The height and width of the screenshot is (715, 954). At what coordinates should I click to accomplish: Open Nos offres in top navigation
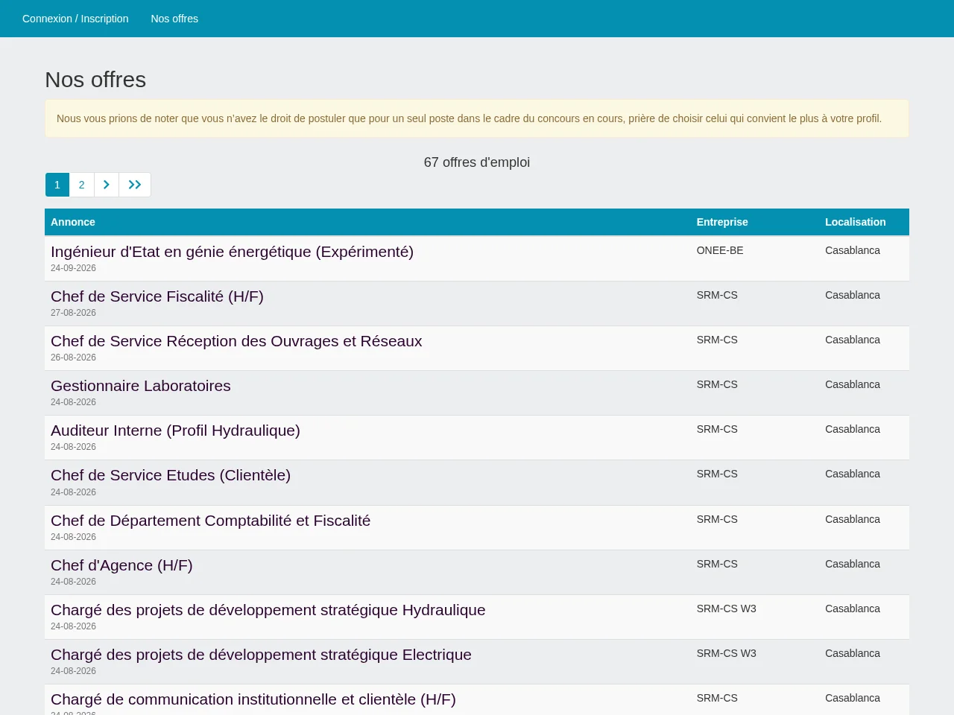[x=174, y=19]
